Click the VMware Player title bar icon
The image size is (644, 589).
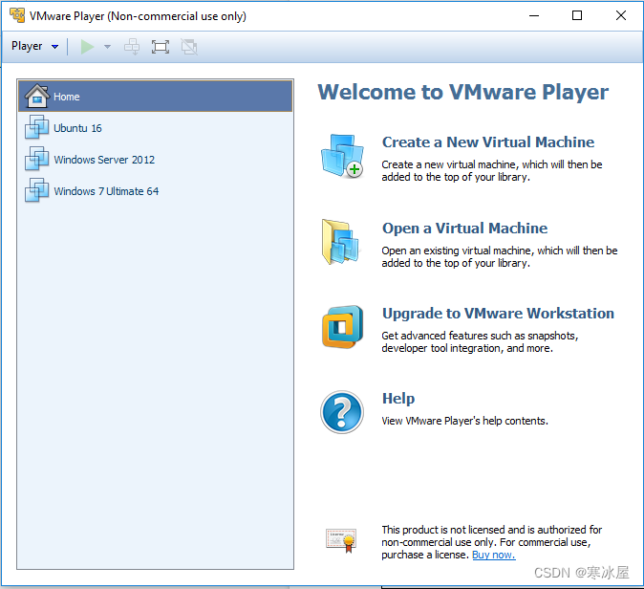(17, 15)
